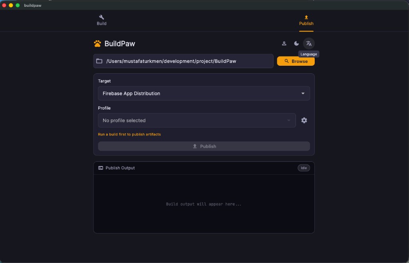Click the macOS green fullscreen button

[x=18, y=5]
